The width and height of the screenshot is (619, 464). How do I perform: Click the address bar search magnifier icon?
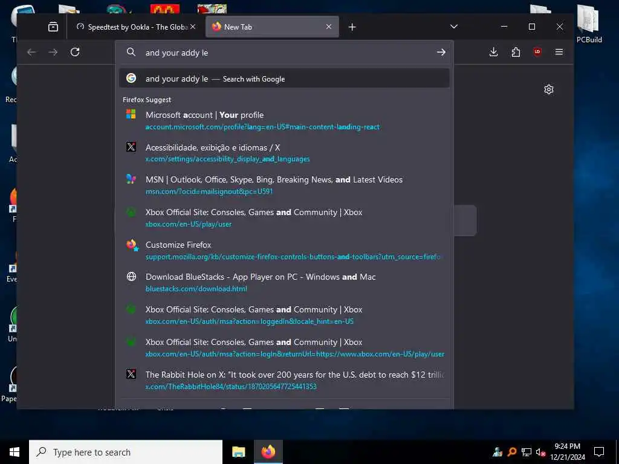(x=131, y=53)
